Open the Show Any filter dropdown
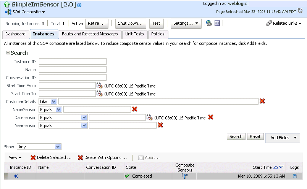 click(39, 147)
